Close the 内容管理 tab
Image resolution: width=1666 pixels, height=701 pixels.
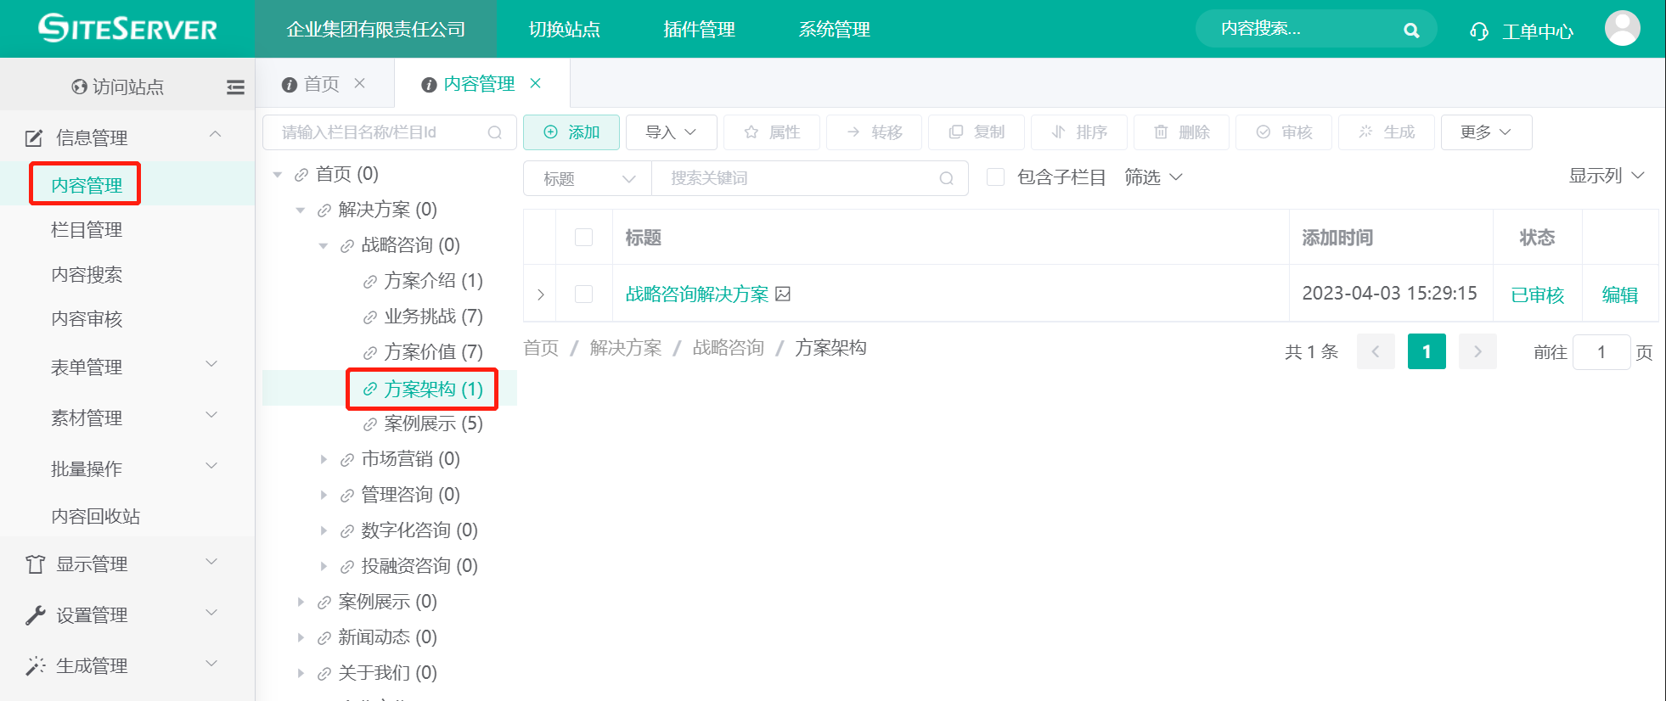(x=536, y=83)
